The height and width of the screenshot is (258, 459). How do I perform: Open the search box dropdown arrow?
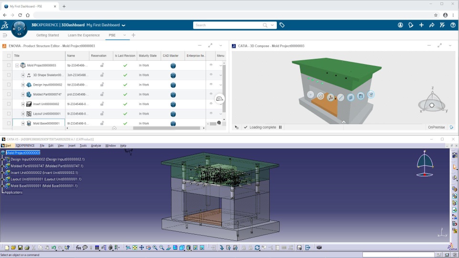coord(272,25)
